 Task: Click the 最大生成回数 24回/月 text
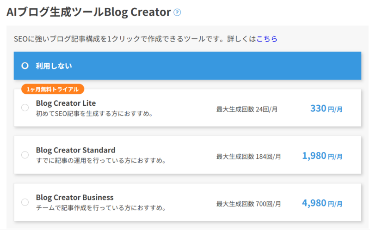tap(247, 109)
